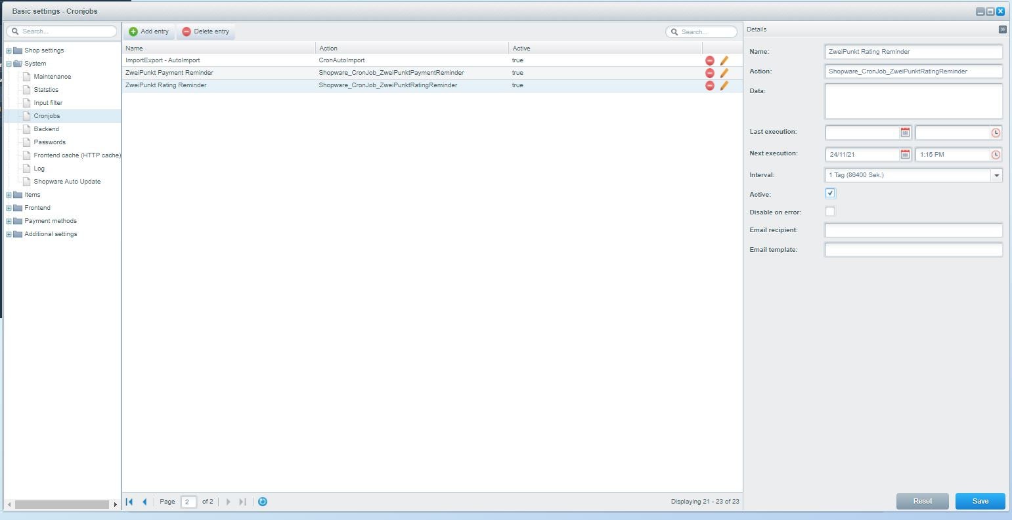Edit ImportExport - AutoImport with pencil icon

click(x=724, y=60)
